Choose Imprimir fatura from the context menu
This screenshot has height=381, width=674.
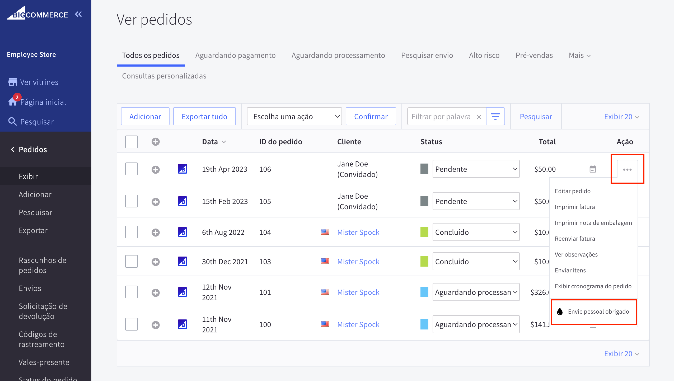(x=575, y=207)
